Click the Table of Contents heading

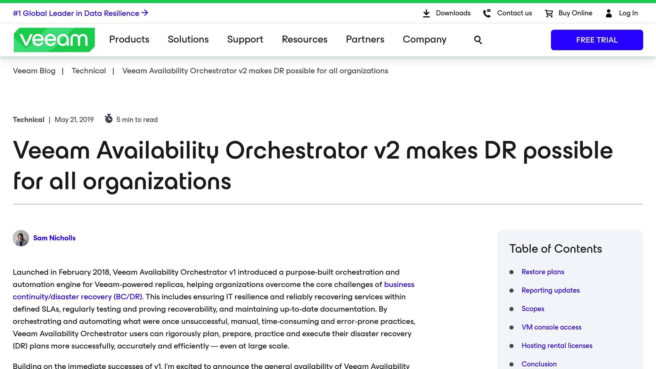(x=555, y=249)
